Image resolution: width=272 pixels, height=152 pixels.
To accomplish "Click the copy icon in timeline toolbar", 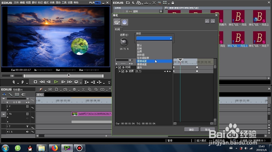I will coord(89,90).
